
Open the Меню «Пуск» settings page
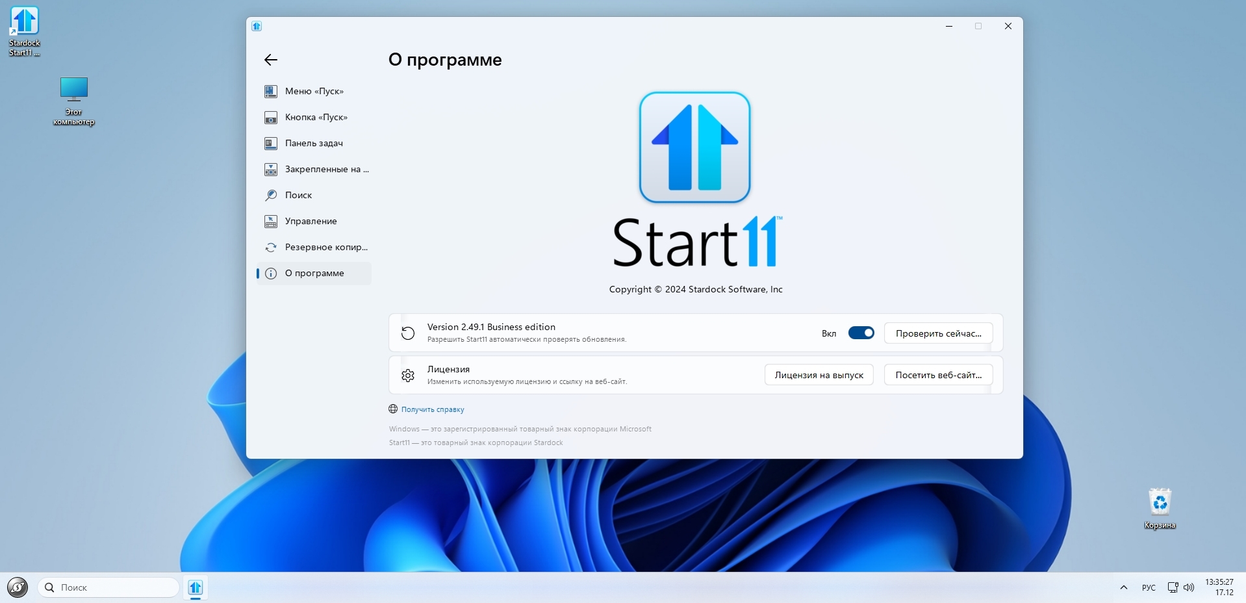coord(314,92)
